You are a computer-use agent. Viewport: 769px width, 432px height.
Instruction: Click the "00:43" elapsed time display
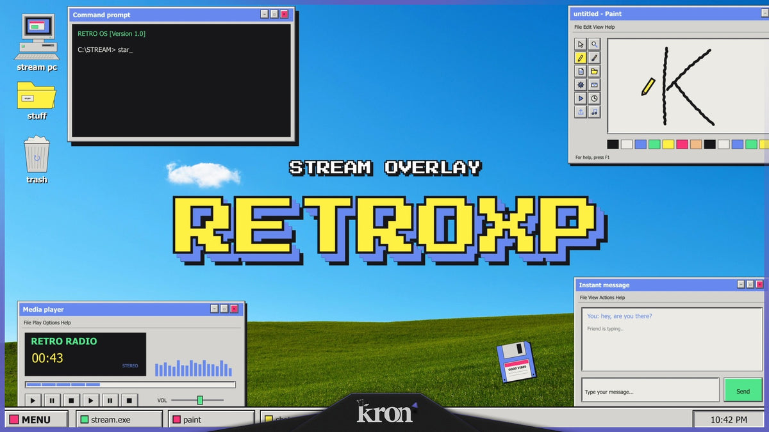[x=47, y=358]
